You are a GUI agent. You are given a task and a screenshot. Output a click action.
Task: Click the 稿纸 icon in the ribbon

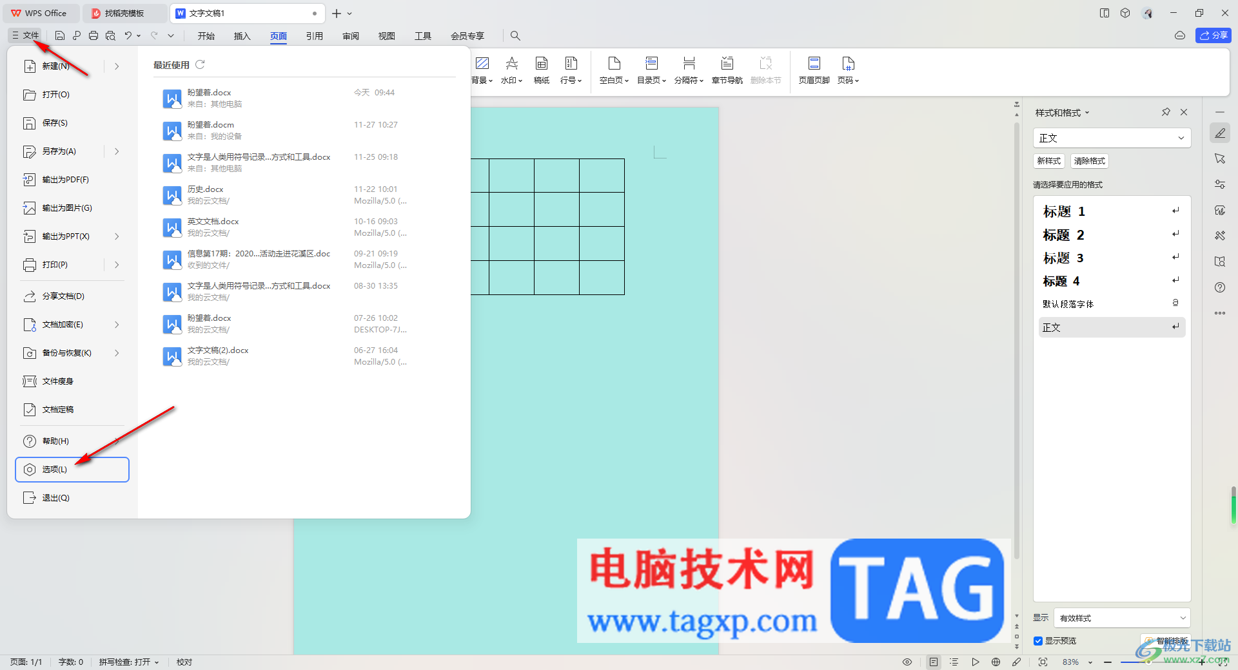(542, 71)
